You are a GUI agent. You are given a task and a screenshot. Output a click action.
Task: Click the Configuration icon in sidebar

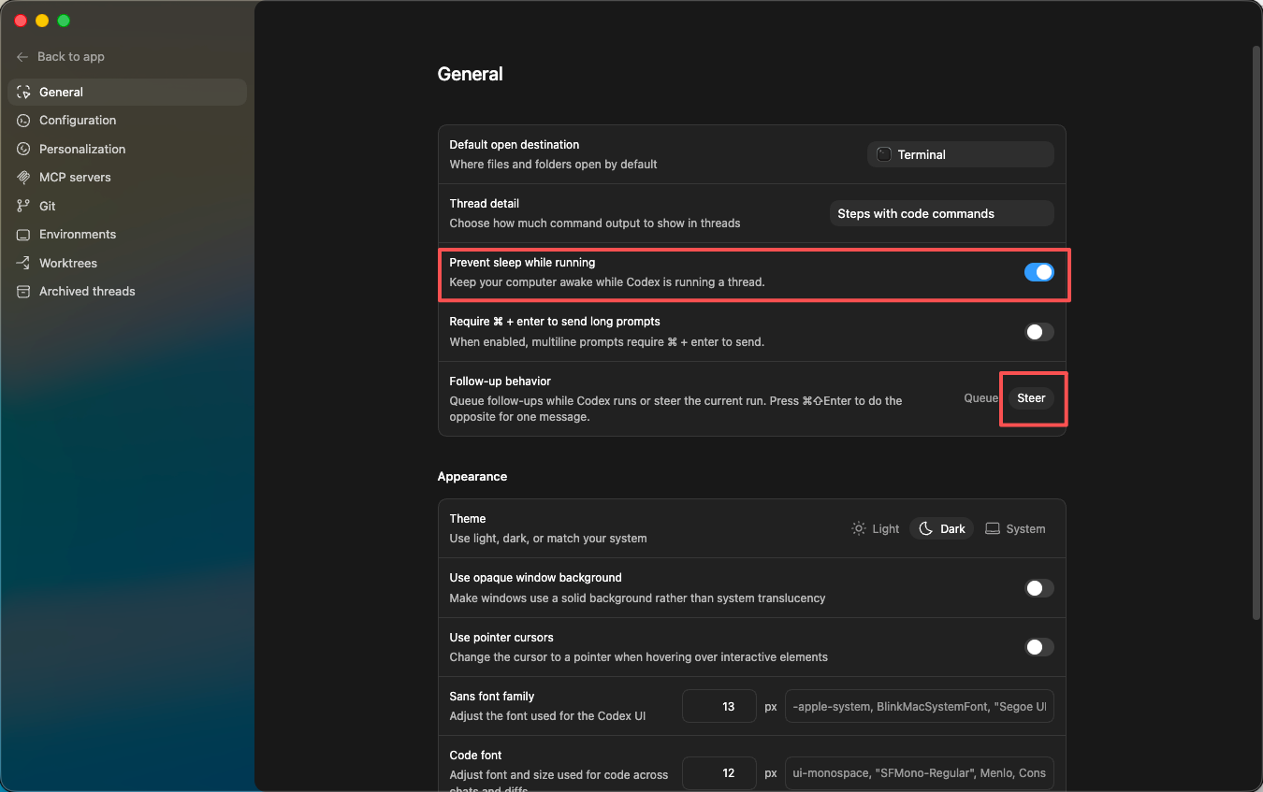tap(23, 121)
